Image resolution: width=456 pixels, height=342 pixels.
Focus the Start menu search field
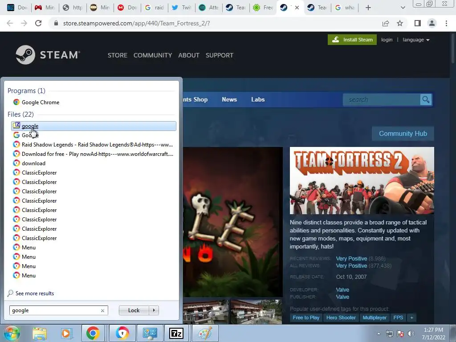pyautogui.click(x=55, y=310)
